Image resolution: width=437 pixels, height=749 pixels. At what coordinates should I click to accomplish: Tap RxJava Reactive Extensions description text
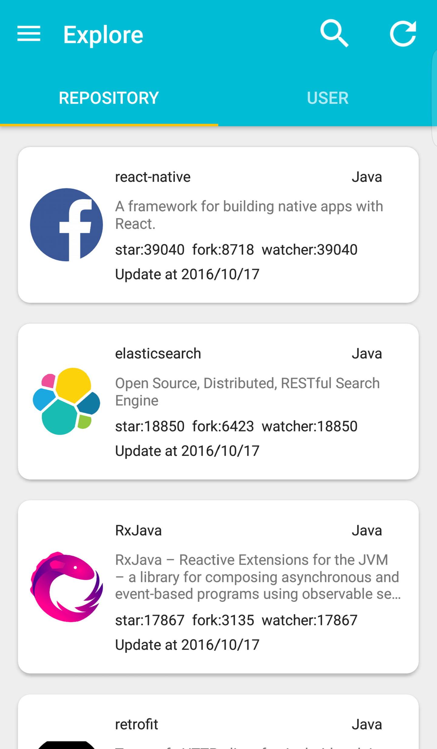(257, 577)
